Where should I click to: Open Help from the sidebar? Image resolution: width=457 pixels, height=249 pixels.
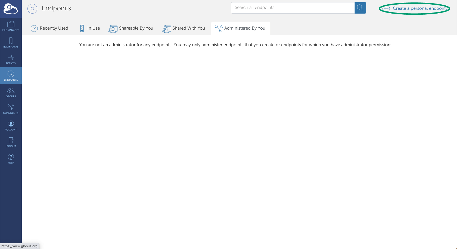[x=11, y=159]
